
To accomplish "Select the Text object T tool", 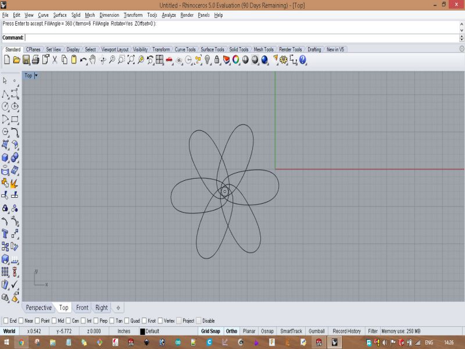I will coord(5,234).
